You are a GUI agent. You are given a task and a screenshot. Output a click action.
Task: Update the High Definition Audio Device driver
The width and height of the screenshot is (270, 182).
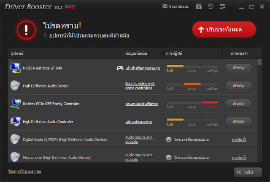point(238,86)
